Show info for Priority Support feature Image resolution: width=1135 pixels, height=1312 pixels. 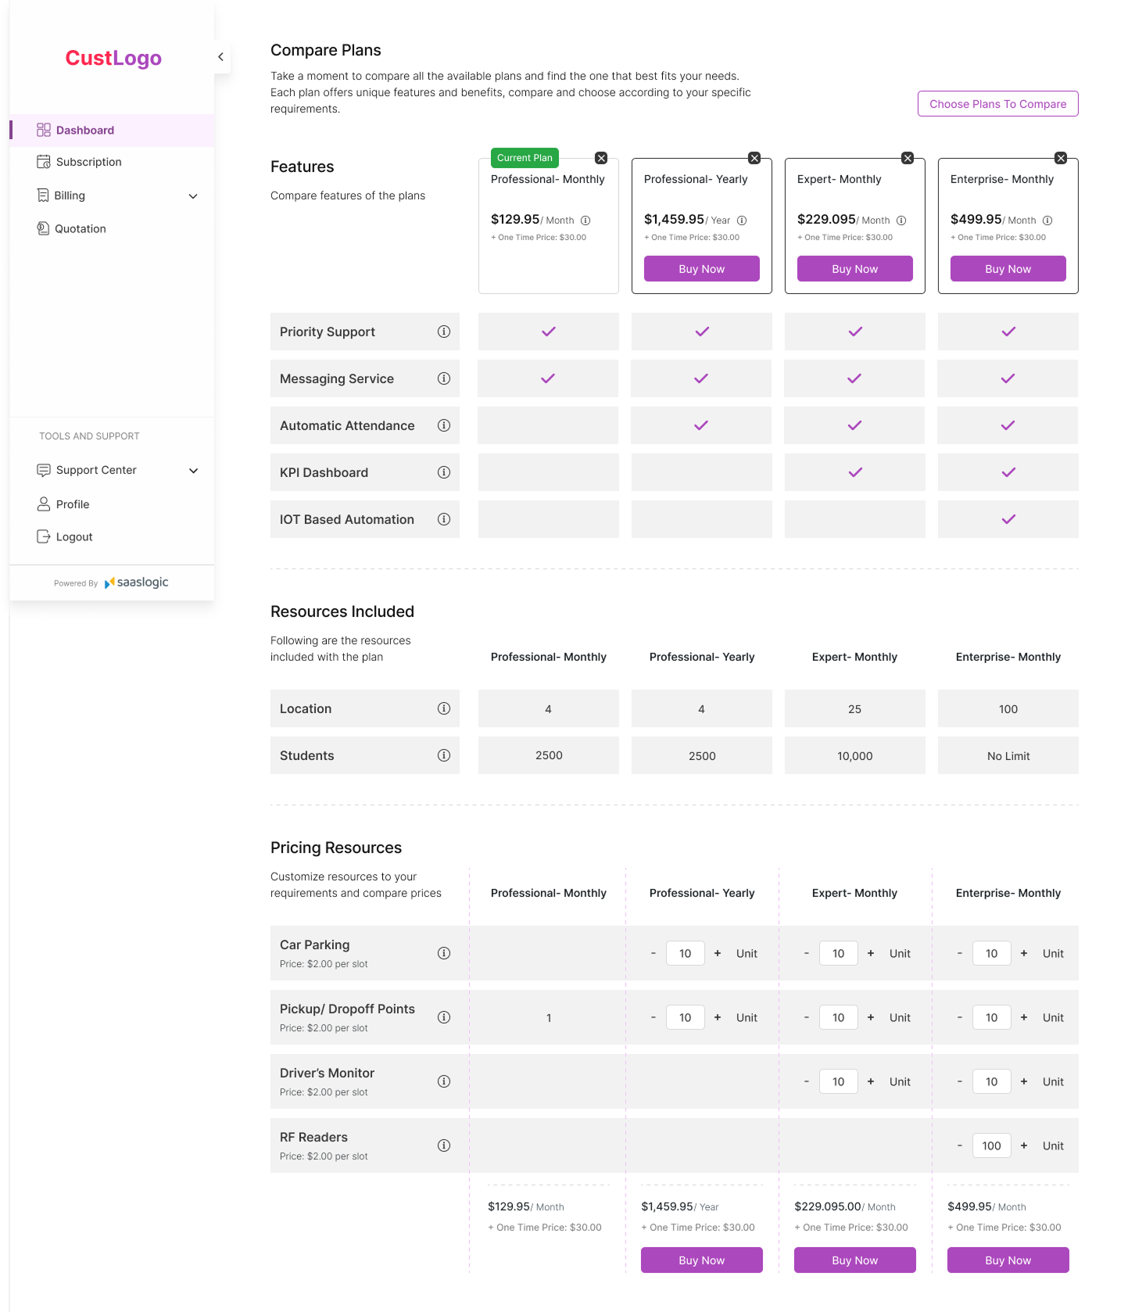point(444,332)
